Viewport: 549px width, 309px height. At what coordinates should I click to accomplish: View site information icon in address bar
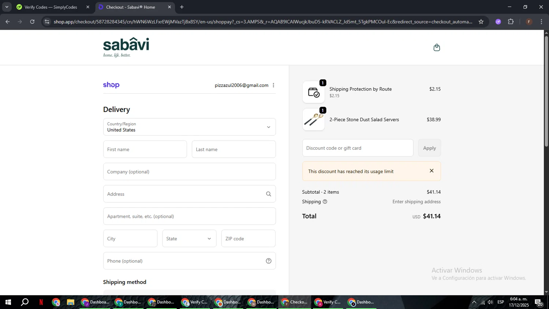47,22
